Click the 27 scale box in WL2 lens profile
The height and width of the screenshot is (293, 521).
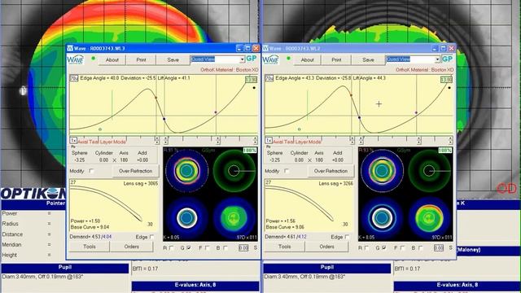269,182
